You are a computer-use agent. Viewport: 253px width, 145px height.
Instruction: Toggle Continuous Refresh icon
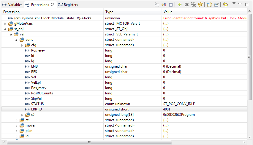click(x=225, y=4)
